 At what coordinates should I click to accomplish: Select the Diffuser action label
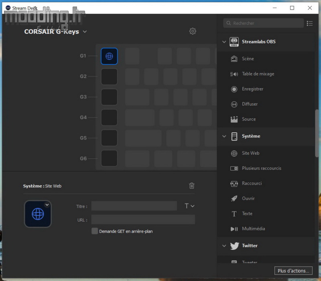250,104
